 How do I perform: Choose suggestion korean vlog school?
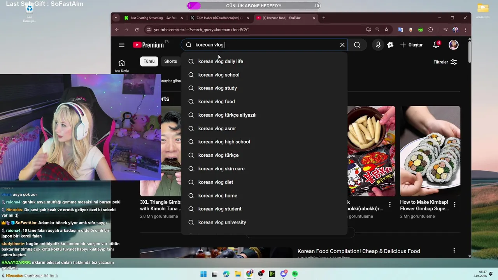(264, 75)
